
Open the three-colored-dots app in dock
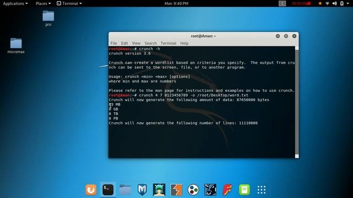[x=194, y=190]
